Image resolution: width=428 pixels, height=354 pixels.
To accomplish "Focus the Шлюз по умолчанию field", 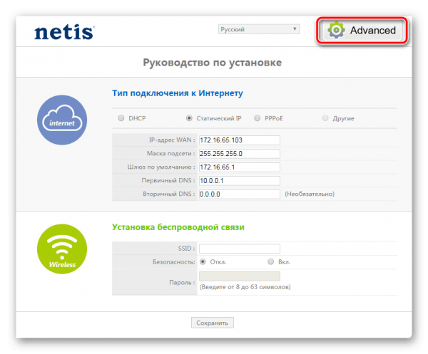I will coord(240,167).
